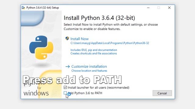The image size is (195, 109).
Task: Click the Python setup icon in title bar
Action: point(23,8)
